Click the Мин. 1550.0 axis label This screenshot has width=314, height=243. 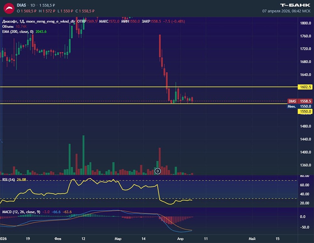(300, 106)
